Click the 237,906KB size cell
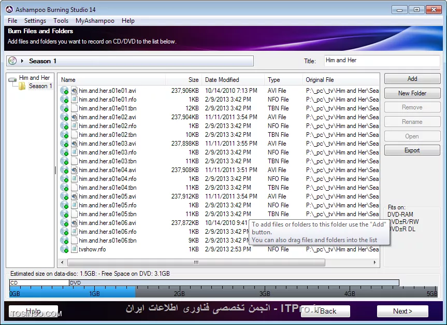The height and width of the screenshot is (325, 447). [x=185, y=91]
